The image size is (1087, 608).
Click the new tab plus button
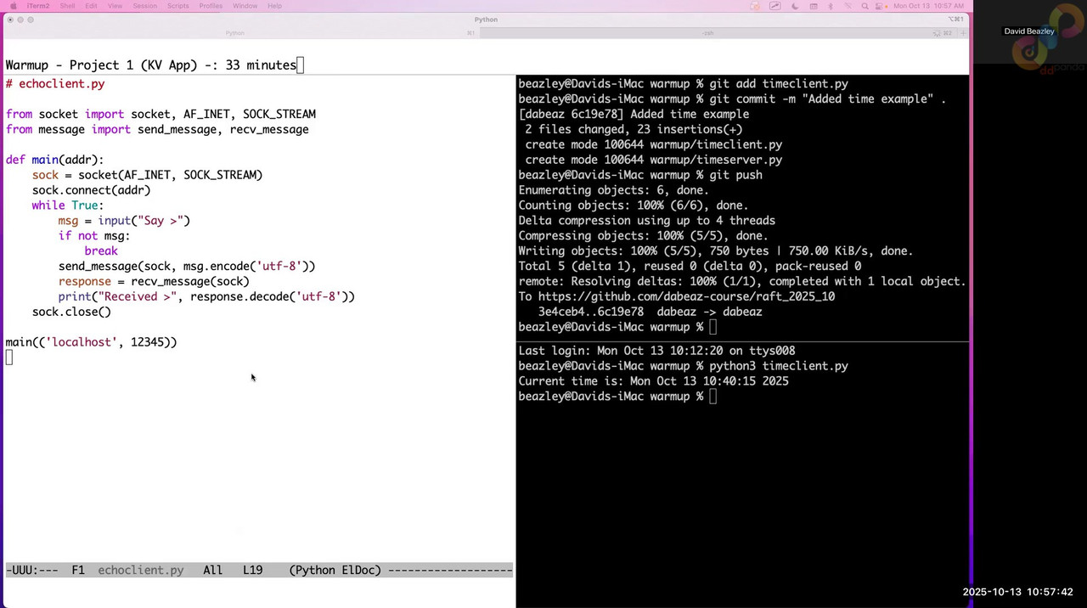coord(964,33)
